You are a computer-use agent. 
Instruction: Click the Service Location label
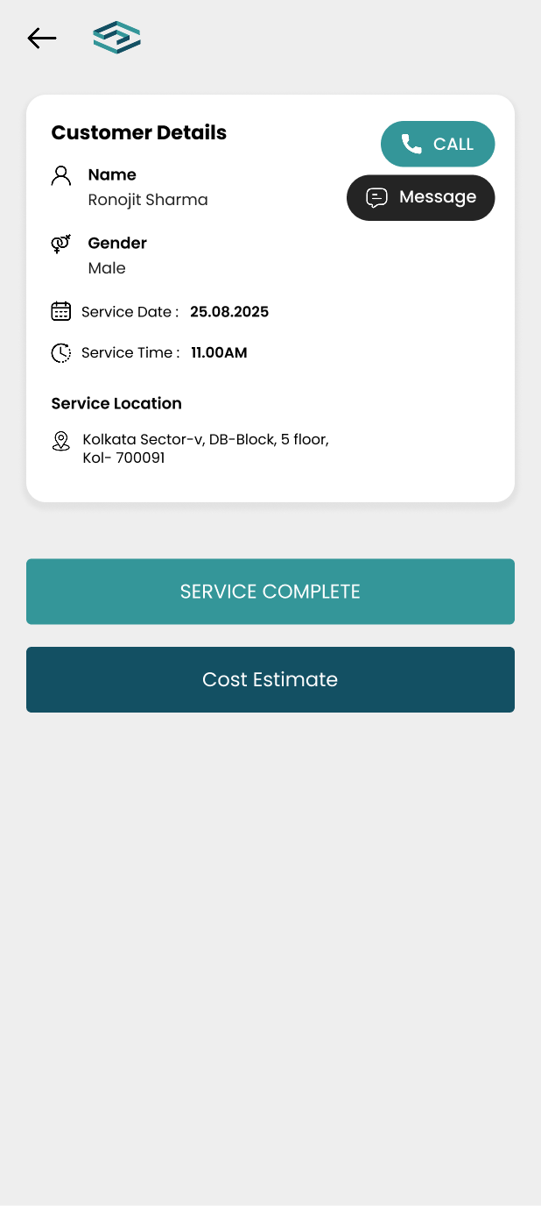tap(116, 403)
